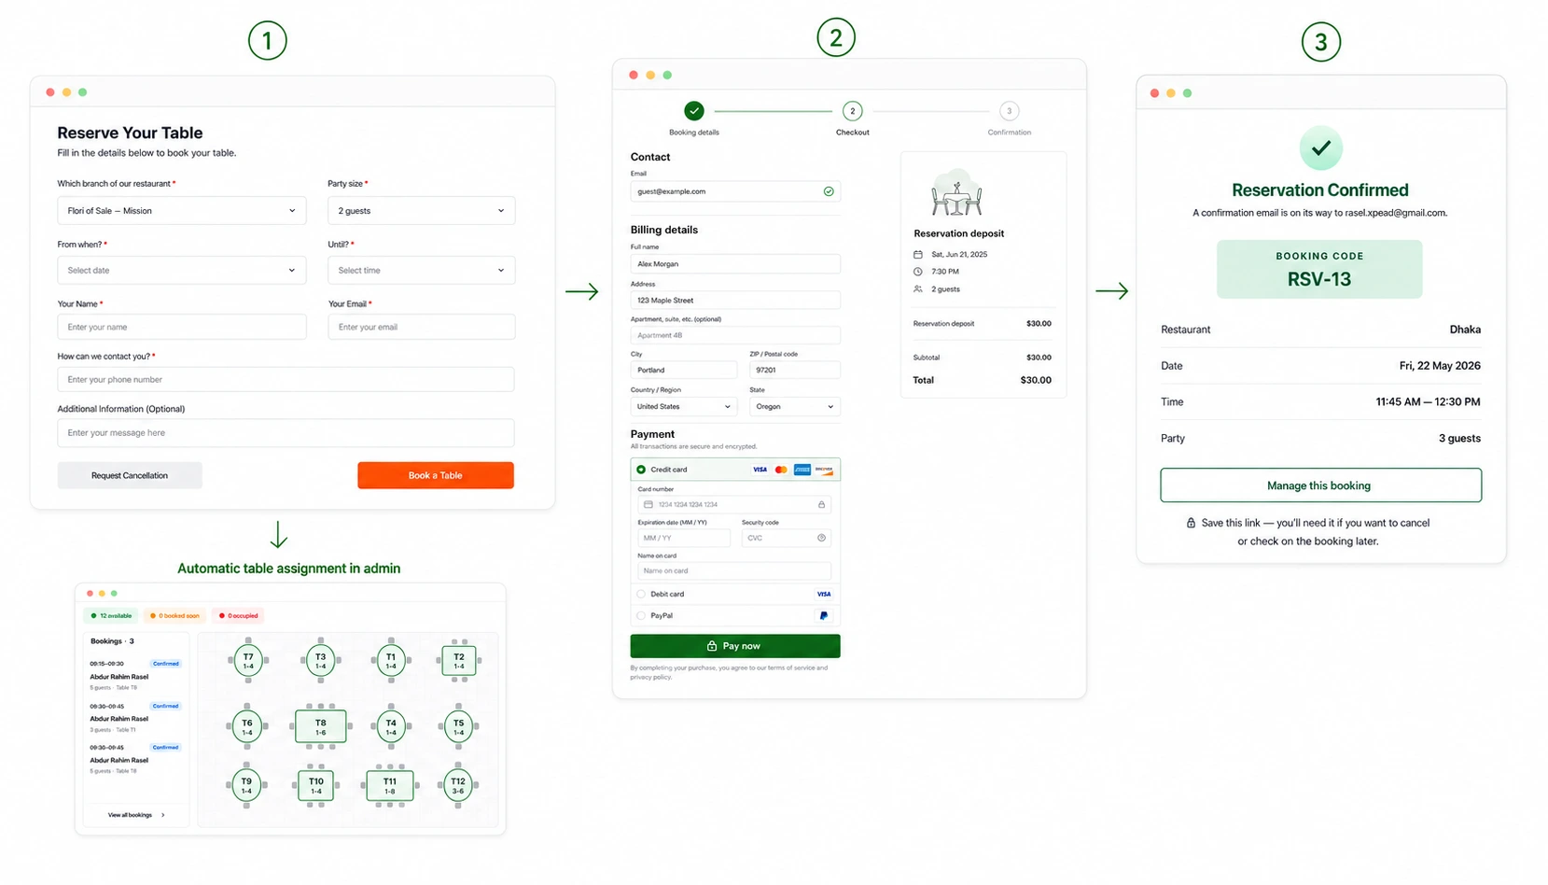Select table T9 on the floor plan
1548x885 pixels.
(246, 785)
